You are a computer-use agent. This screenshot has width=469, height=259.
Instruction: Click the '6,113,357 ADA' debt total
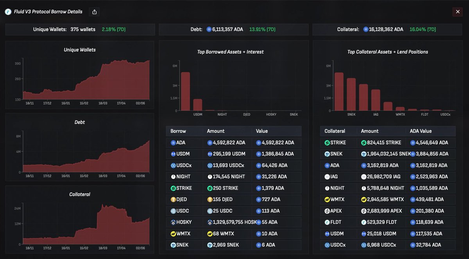coord(227,29)
